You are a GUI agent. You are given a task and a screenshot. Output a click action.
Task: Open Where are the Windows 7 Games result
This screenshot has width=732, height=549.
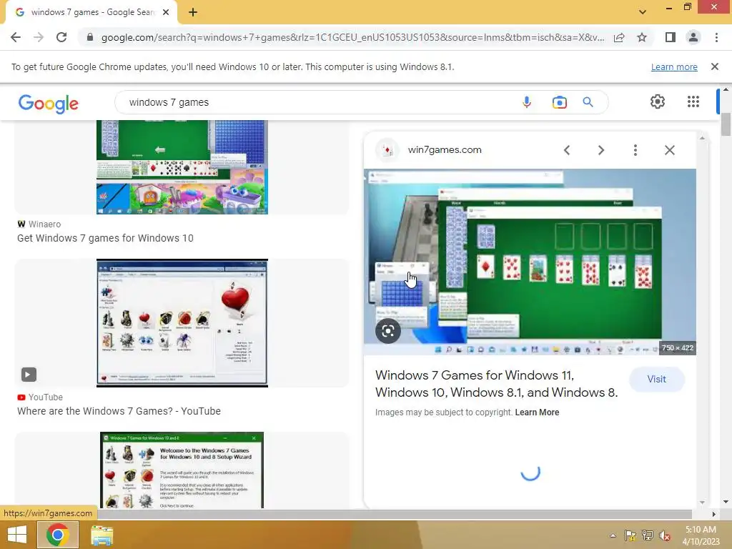(x=119, y=411)
